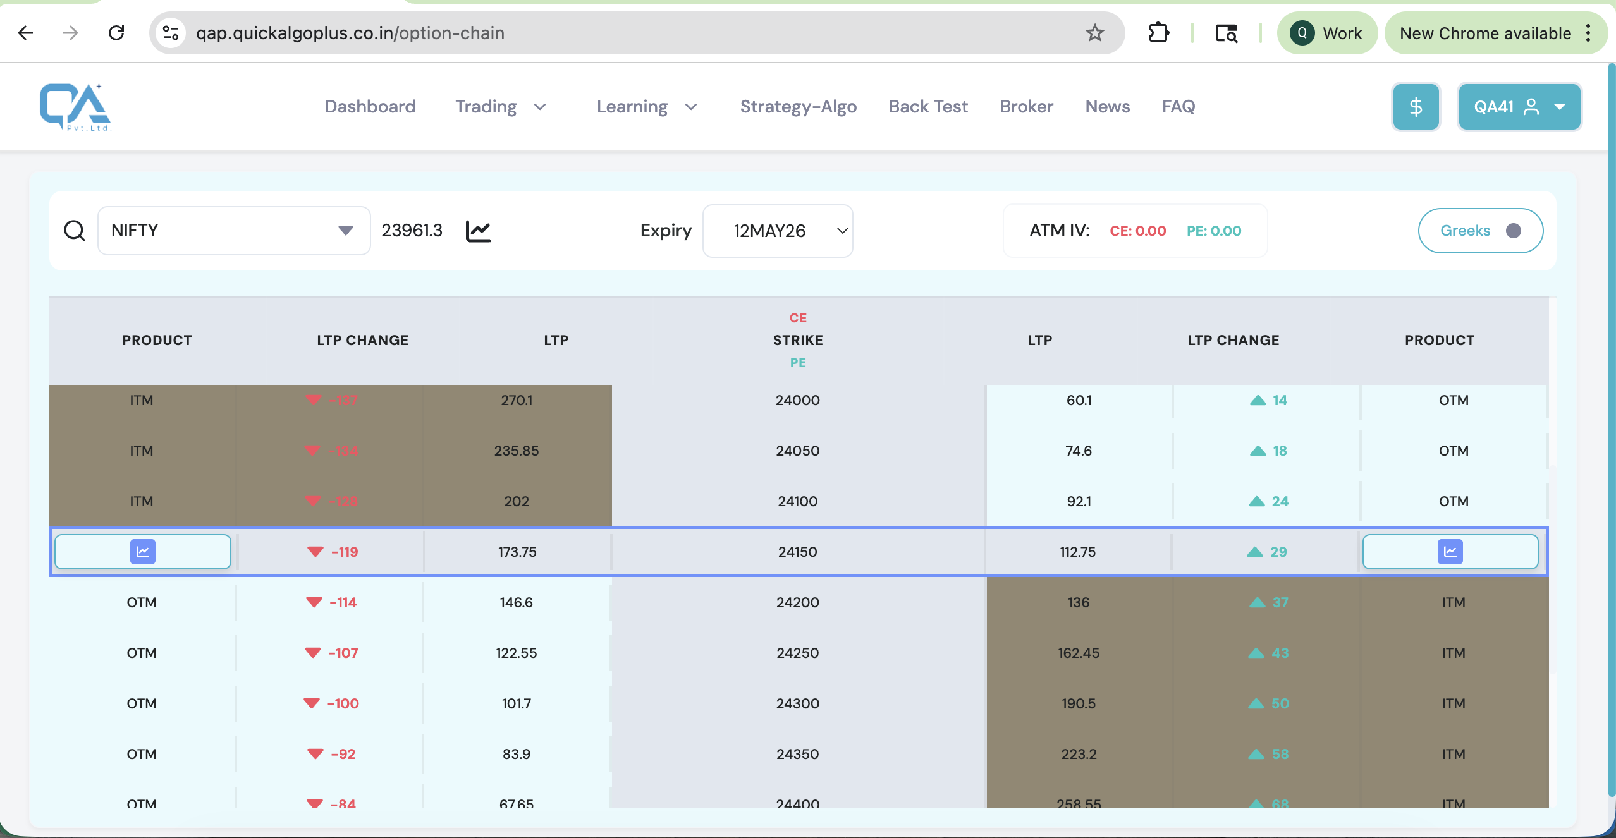Viewport: 1616px width, 838px height.
Task: Click the right LTP CHANGE column header
Action: [1233, 340]
